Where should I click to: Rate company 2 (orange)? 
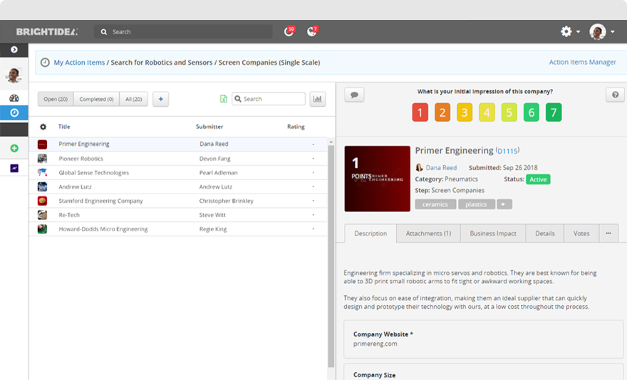(442, 112)
